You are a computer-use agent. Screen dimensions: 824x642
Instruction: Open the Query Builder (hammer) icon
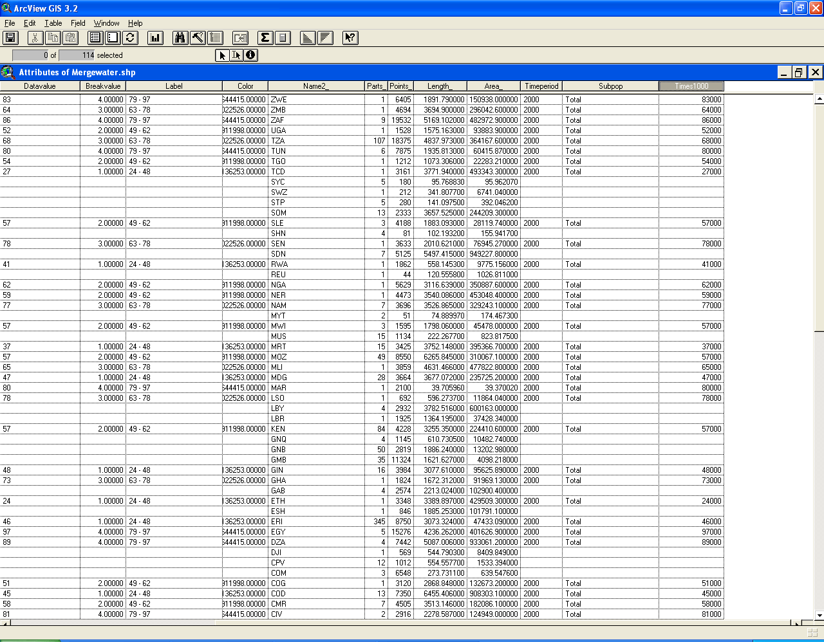pyautogui.click(x=197, y=38)
